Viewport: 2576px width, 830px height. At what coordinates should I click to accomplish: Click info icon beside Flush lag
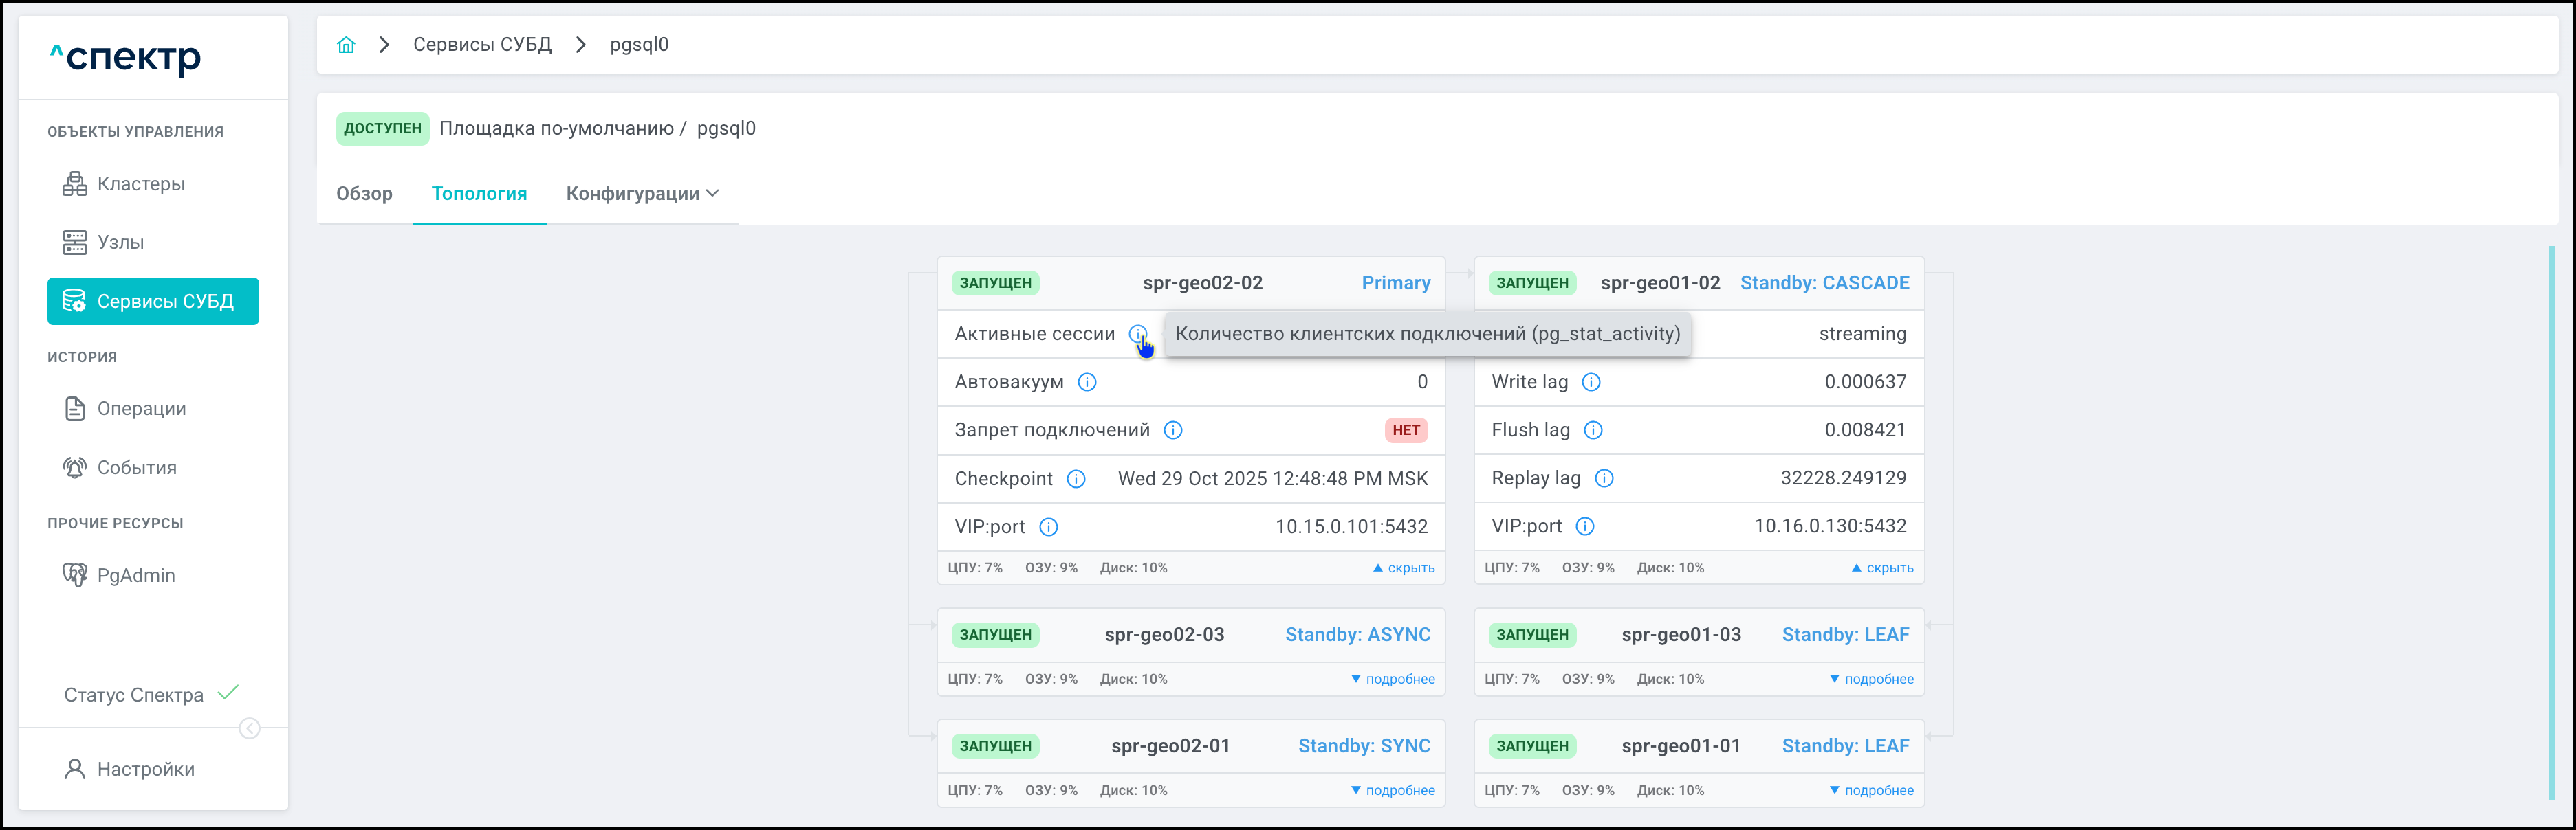coord(1593,431)
